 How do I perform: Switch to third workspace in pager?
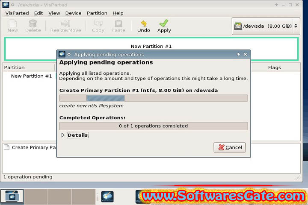[x=60, y=196]
